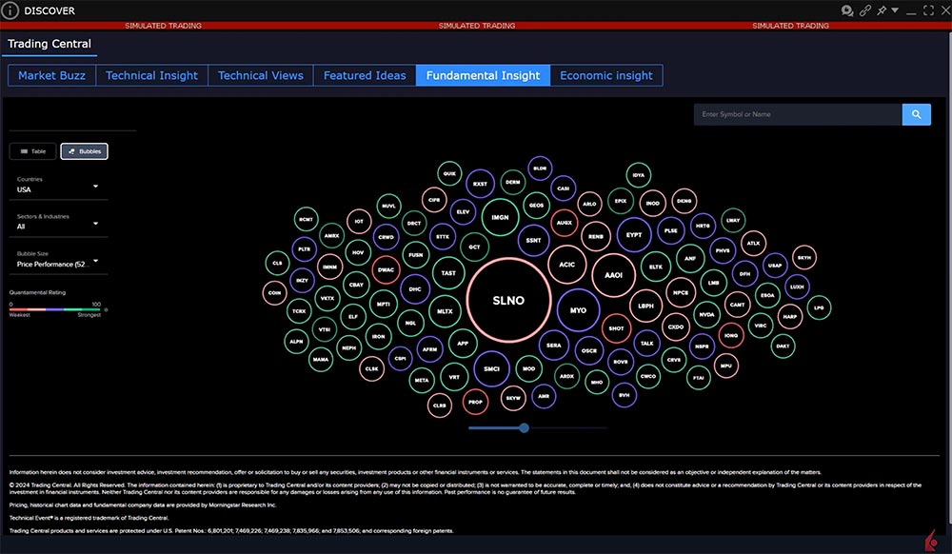Click the bubble zoom slider handle
Screen dimensions: 952x554
[x=524, y=428]
